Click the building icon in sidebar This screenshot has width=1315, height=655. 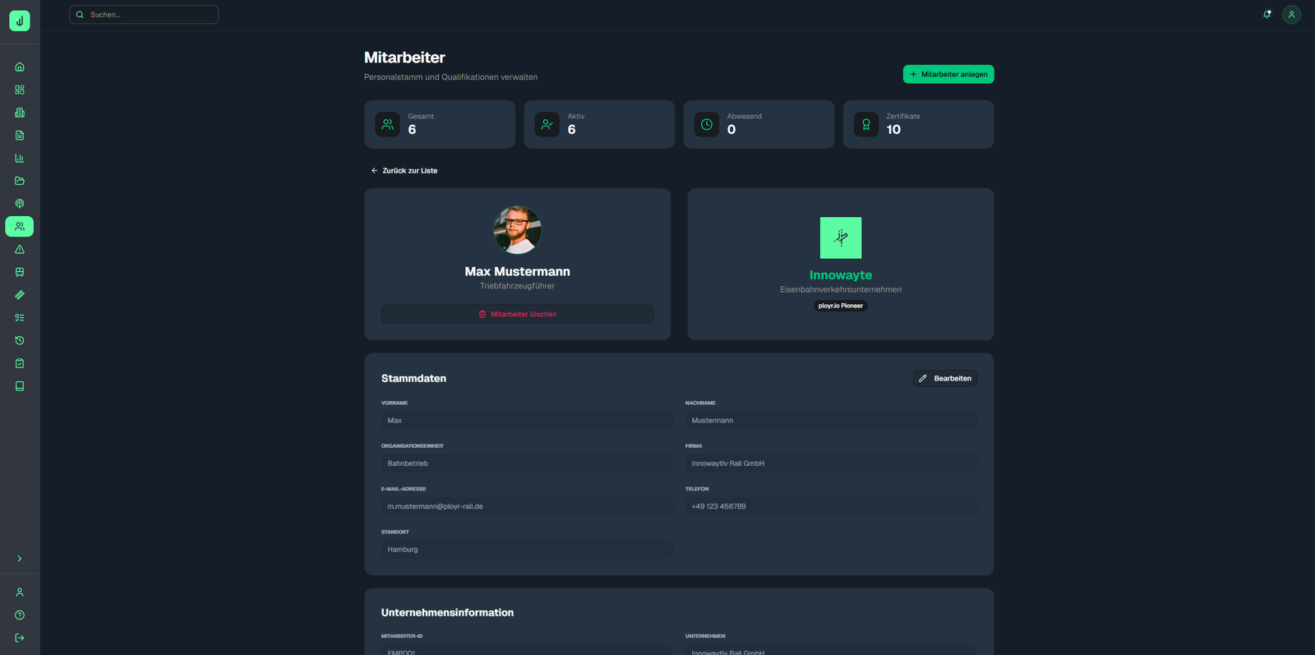click(x=20, y=113)
